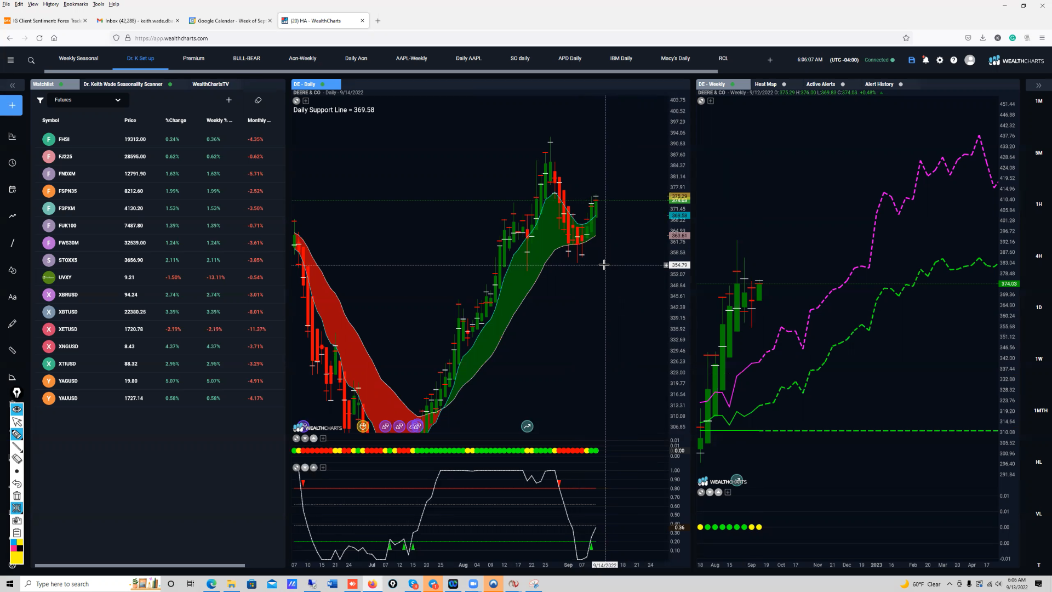Toggle the Seasonality Scanner green dot
The width and height of the screenshot is (1052, 592).
tap(170, 84)
